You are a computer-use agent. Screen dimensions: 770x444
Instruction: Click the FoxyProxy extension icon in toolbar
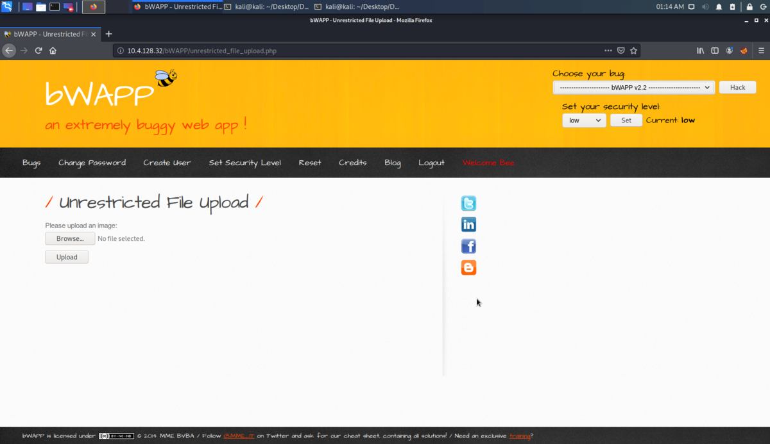[x=744, y=51]
